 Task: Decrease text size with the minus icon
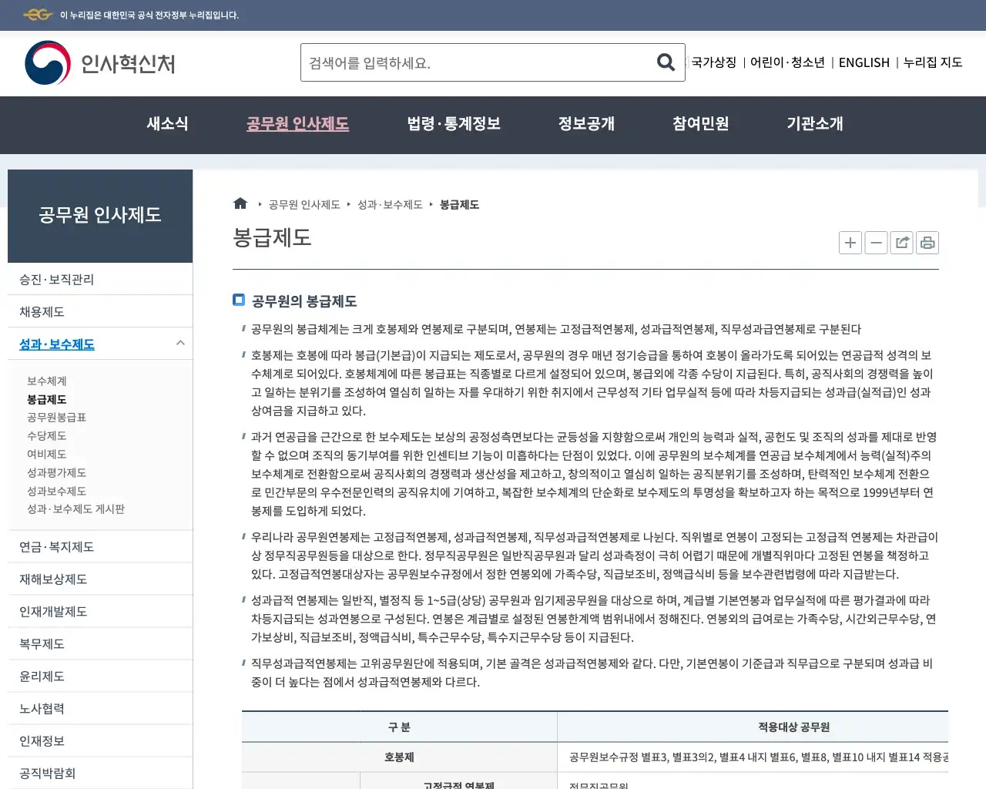point(876,243)
